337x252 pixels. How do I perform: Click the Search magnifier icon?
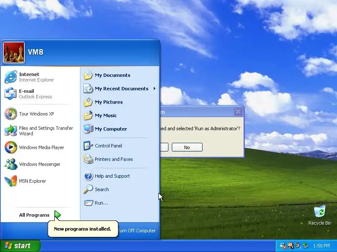pos(88,189)
